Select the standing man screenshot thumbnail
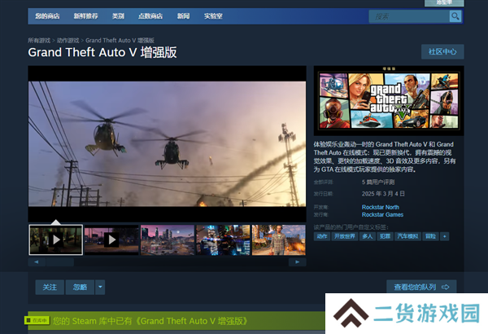The height and width of the screenshot is (334, 488). click(278, 240)
